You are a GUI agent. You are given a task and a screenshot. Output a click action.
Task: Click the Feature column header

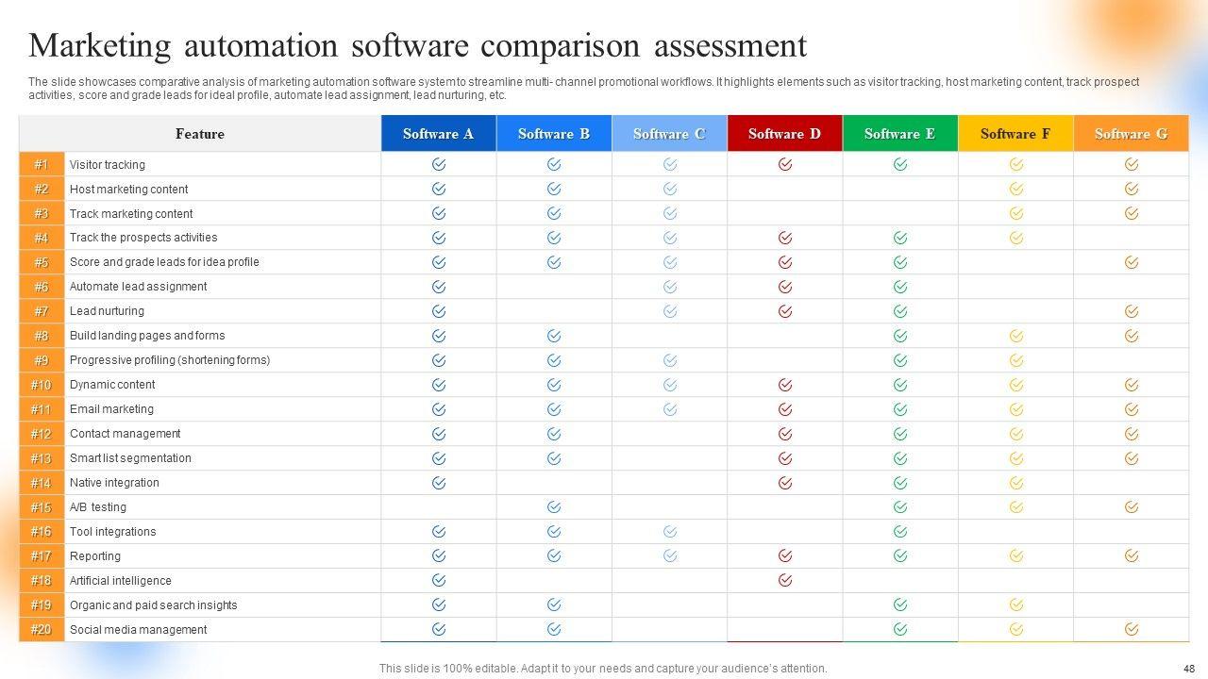(200, 134)
